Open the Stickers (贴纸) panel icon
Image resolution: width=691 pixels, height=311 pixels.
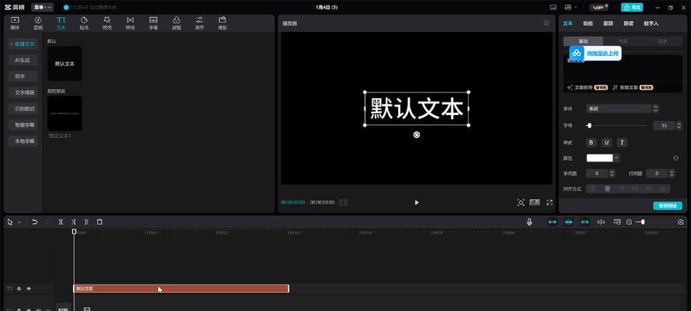pyautogui.click(x=84, y=23)
